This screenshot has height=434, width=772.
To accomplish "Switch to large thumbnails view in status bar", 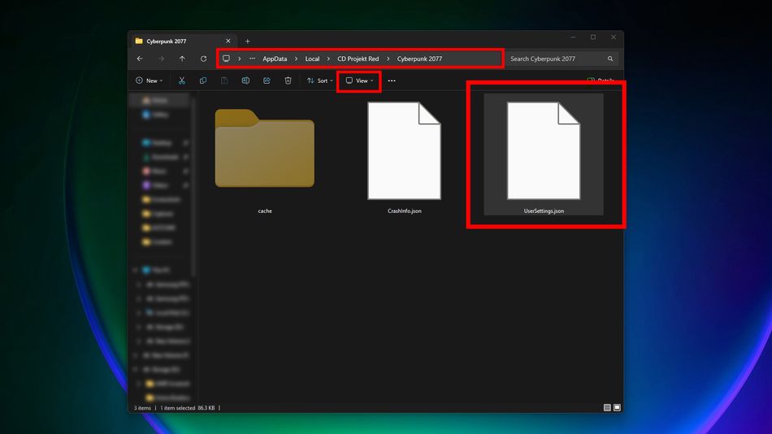I will 617,407.
